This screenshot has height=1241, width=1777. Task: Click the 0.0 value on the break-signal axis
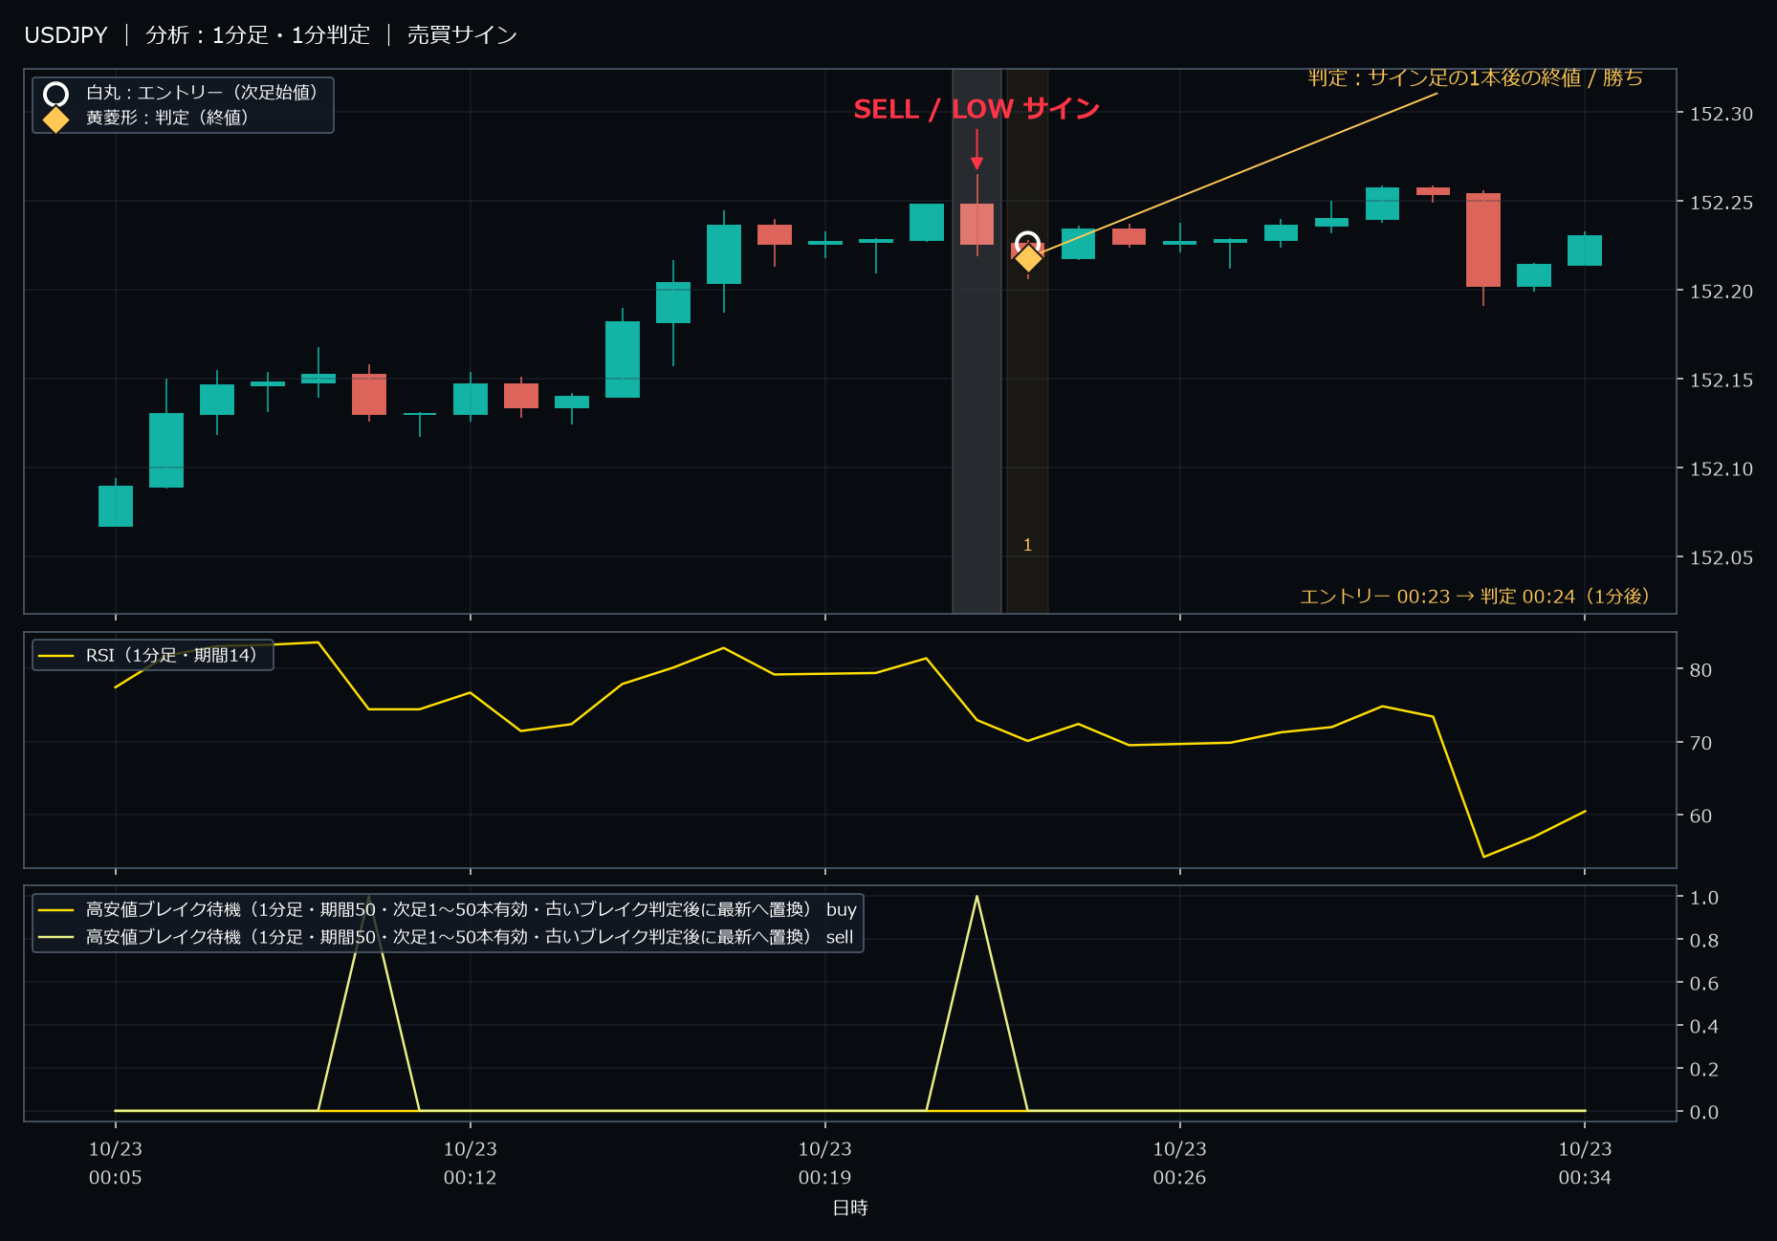[x=1704, y=1113]
